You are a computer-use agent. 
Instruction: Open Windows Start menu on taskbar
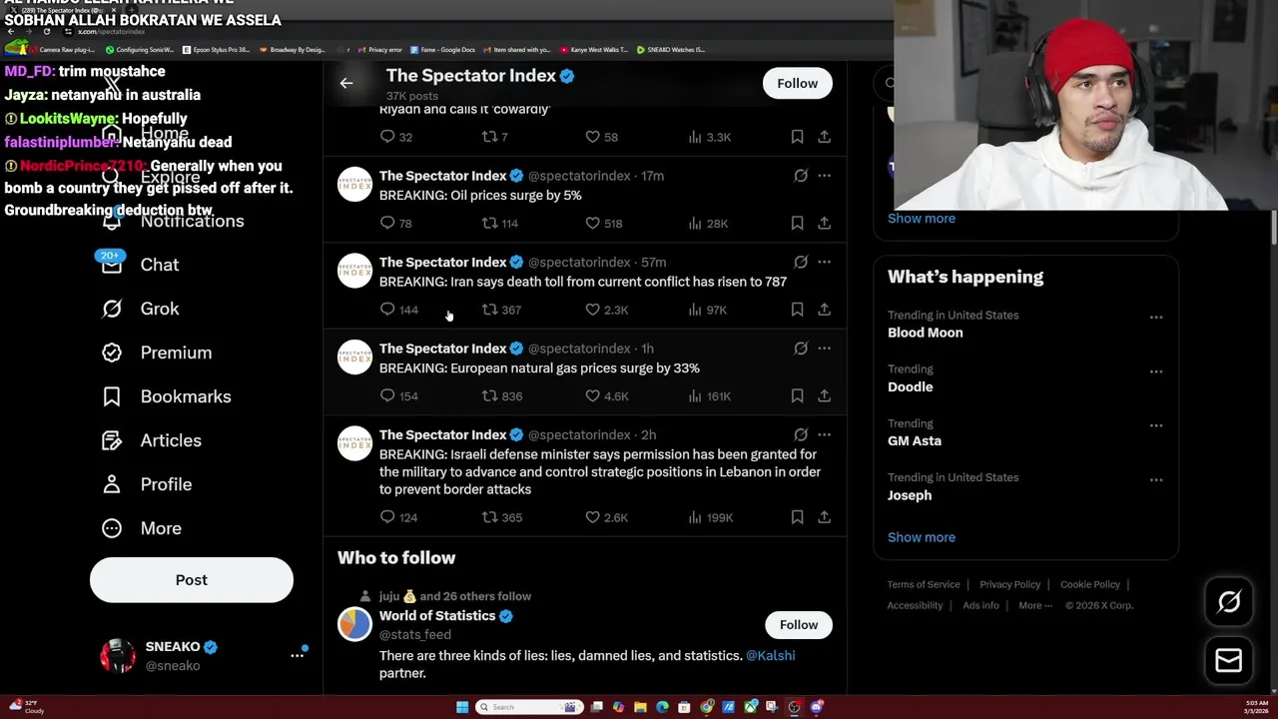click(x=462, y=707)
